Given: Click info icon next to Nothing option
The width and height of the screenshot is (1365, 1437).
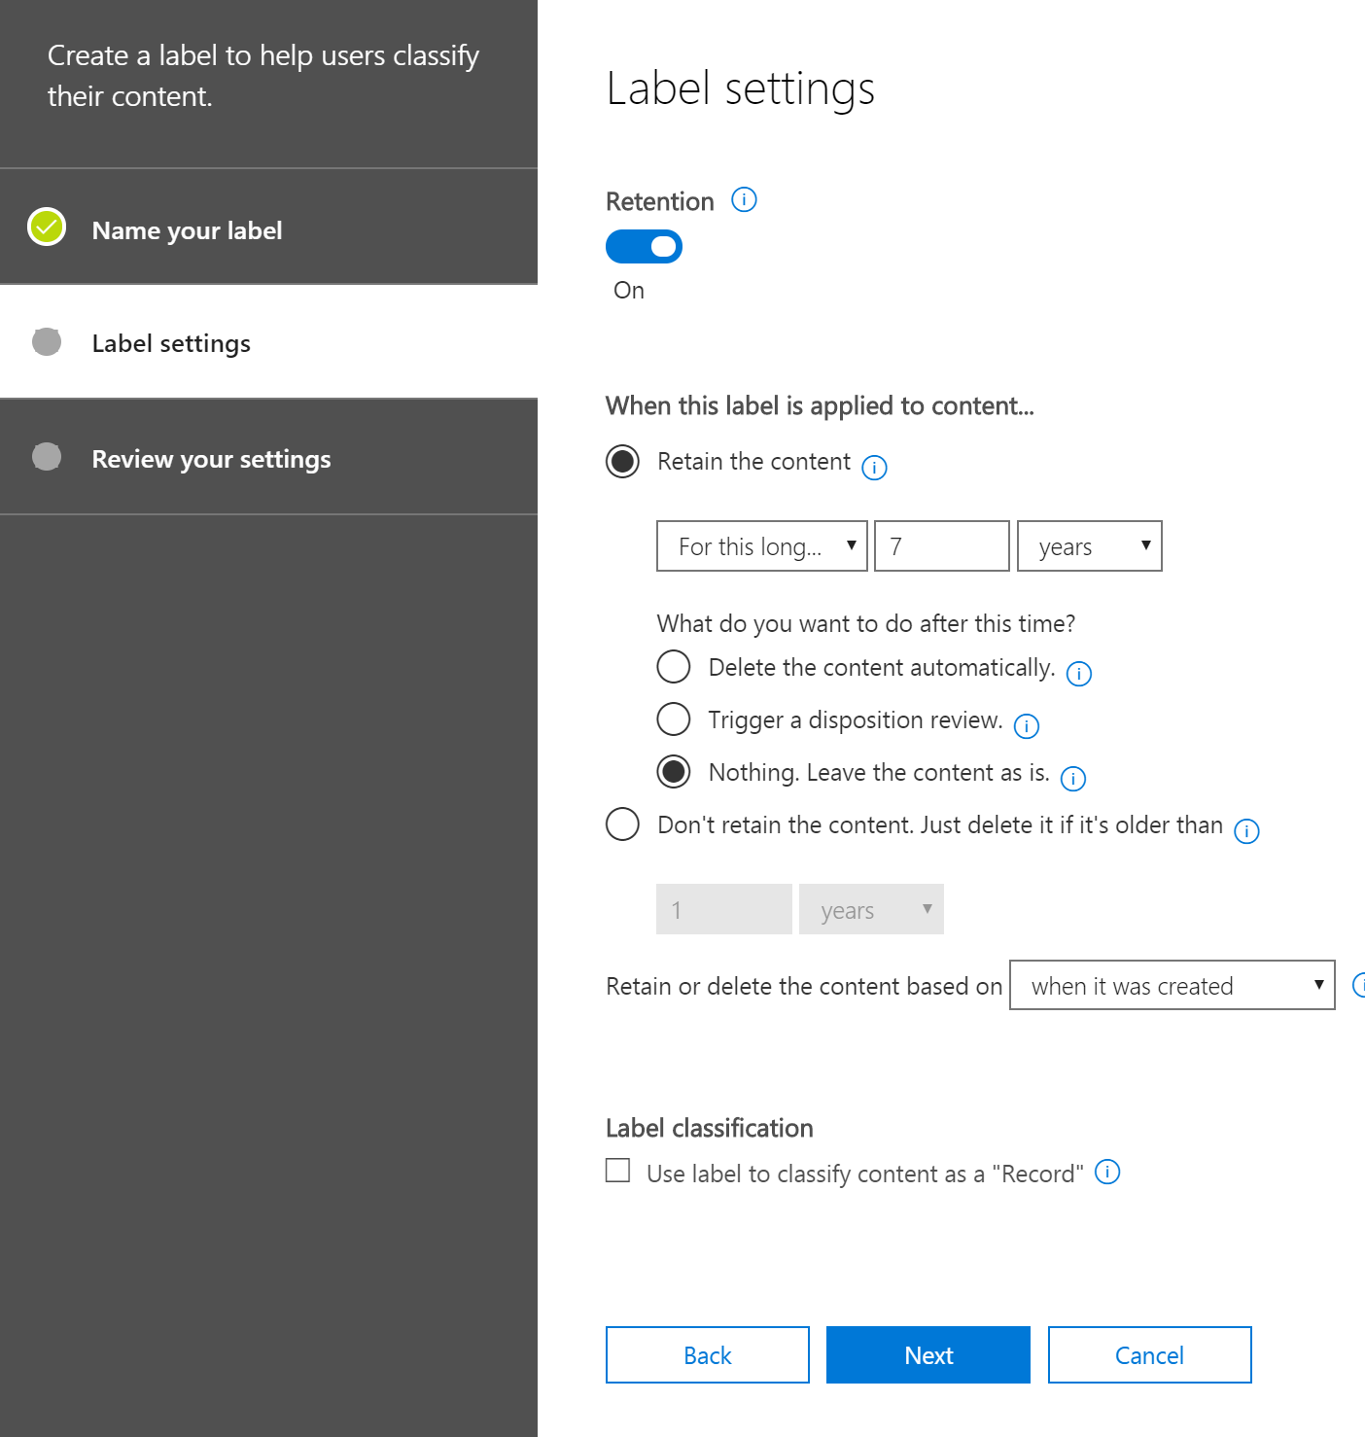Looking at the screenshot, I should click(x=1072, y=779).
